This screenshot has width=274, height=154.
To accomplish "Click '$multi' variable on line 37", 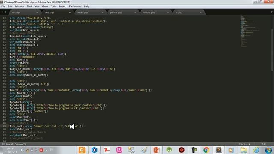I will click(14, 90).
